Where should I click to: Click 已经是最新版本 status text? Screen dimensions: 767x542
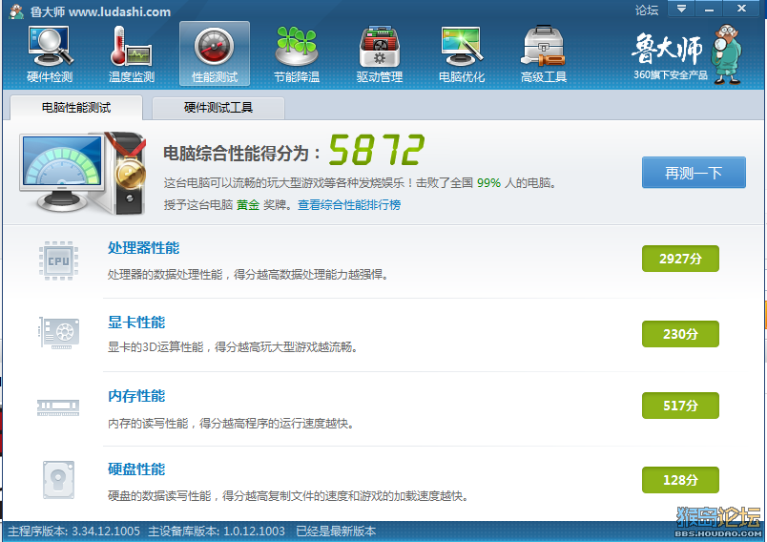click(x=336, y=532)
